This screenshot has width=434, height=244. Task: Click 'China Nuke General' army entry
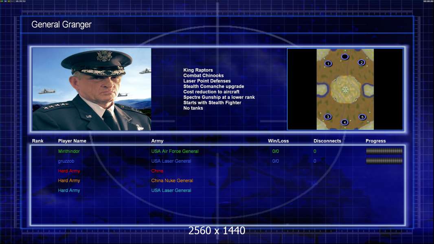tap(172, 181)
